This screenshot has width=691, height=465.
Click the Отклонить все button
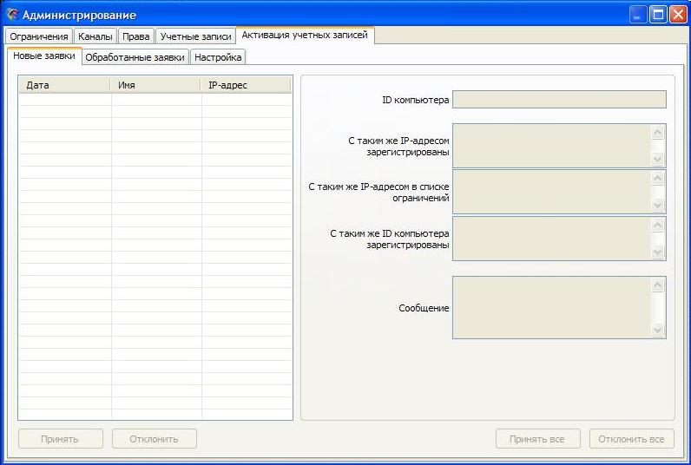(x=631, y=439)
